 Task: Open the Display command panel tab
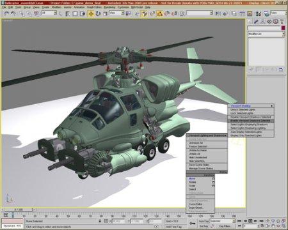coord(276,22)
